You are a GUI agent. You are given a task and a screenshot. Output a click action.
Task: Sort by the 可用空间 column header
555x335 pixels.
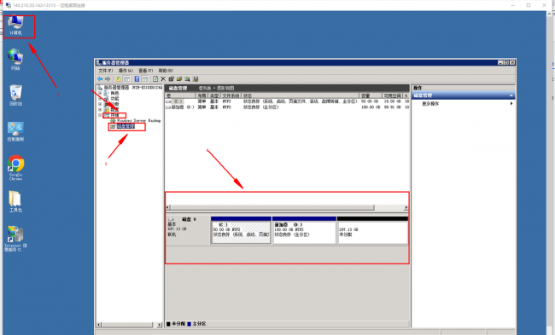coord(392,95)
